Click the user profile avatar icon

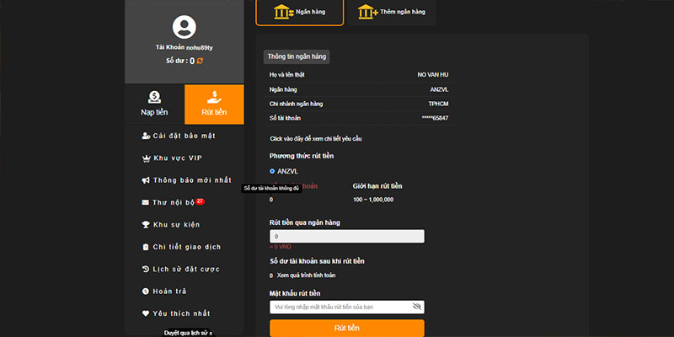pos(184,28)
